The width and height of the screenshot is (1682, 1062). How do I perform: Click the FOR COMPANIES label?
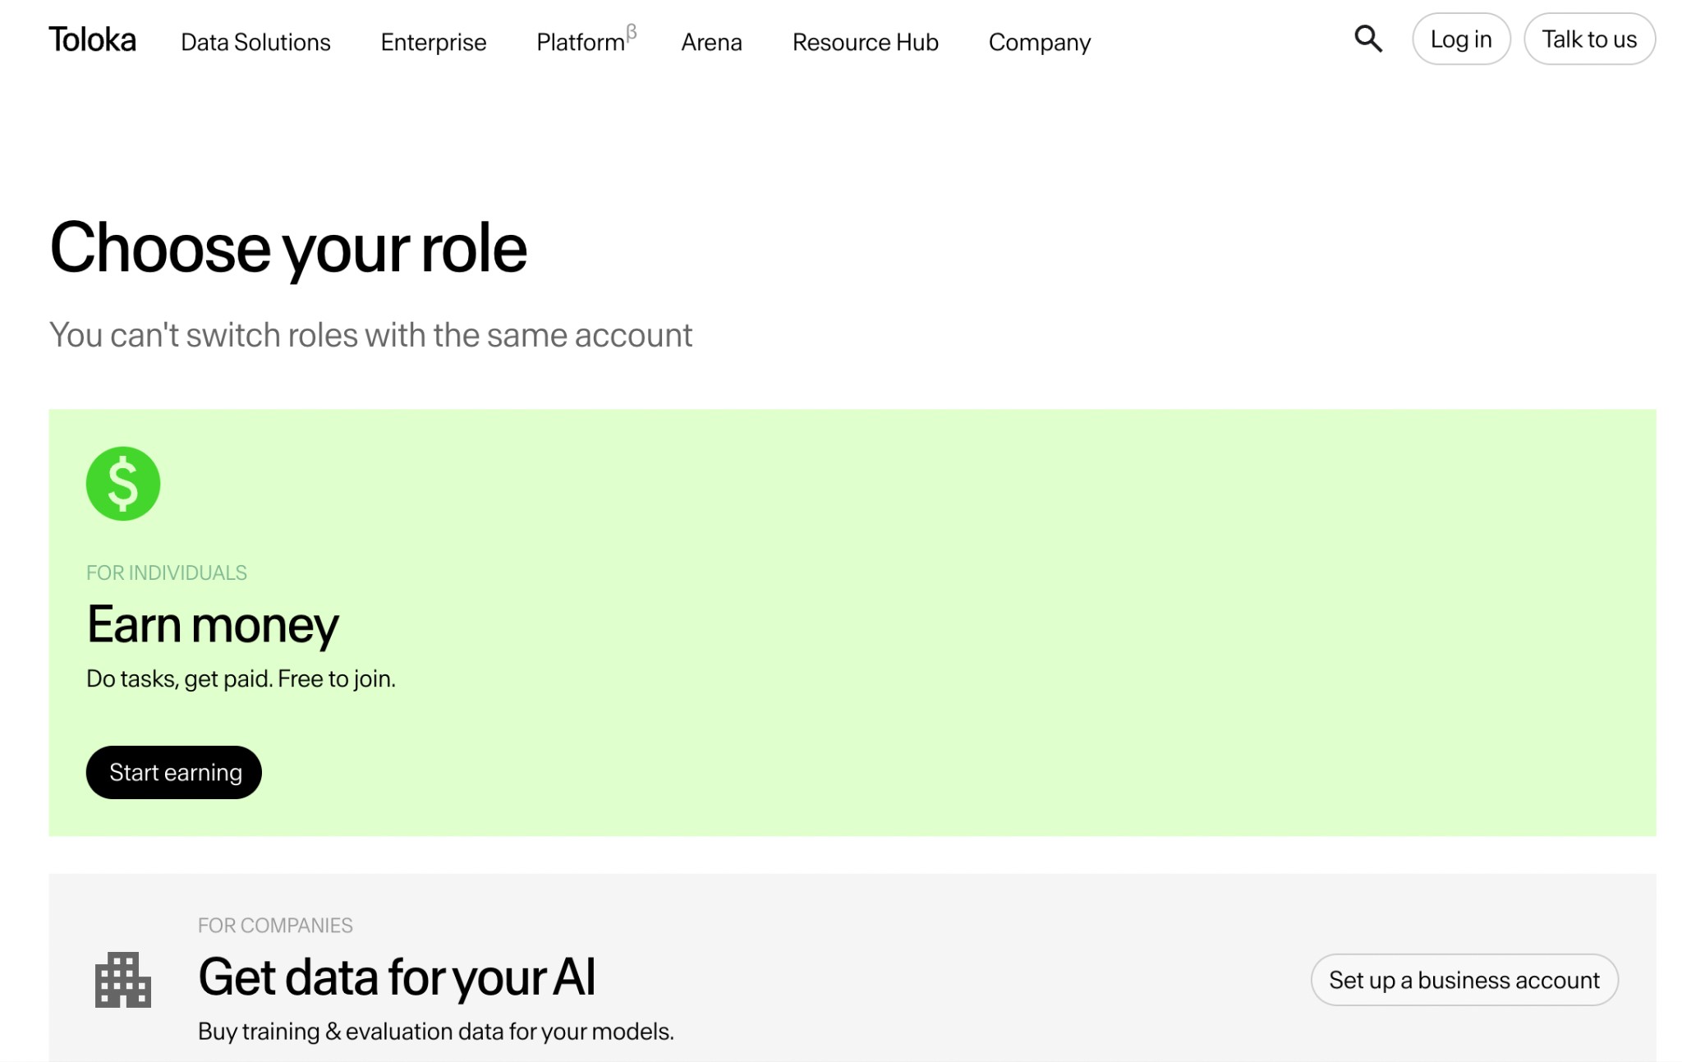pos(275,926)
